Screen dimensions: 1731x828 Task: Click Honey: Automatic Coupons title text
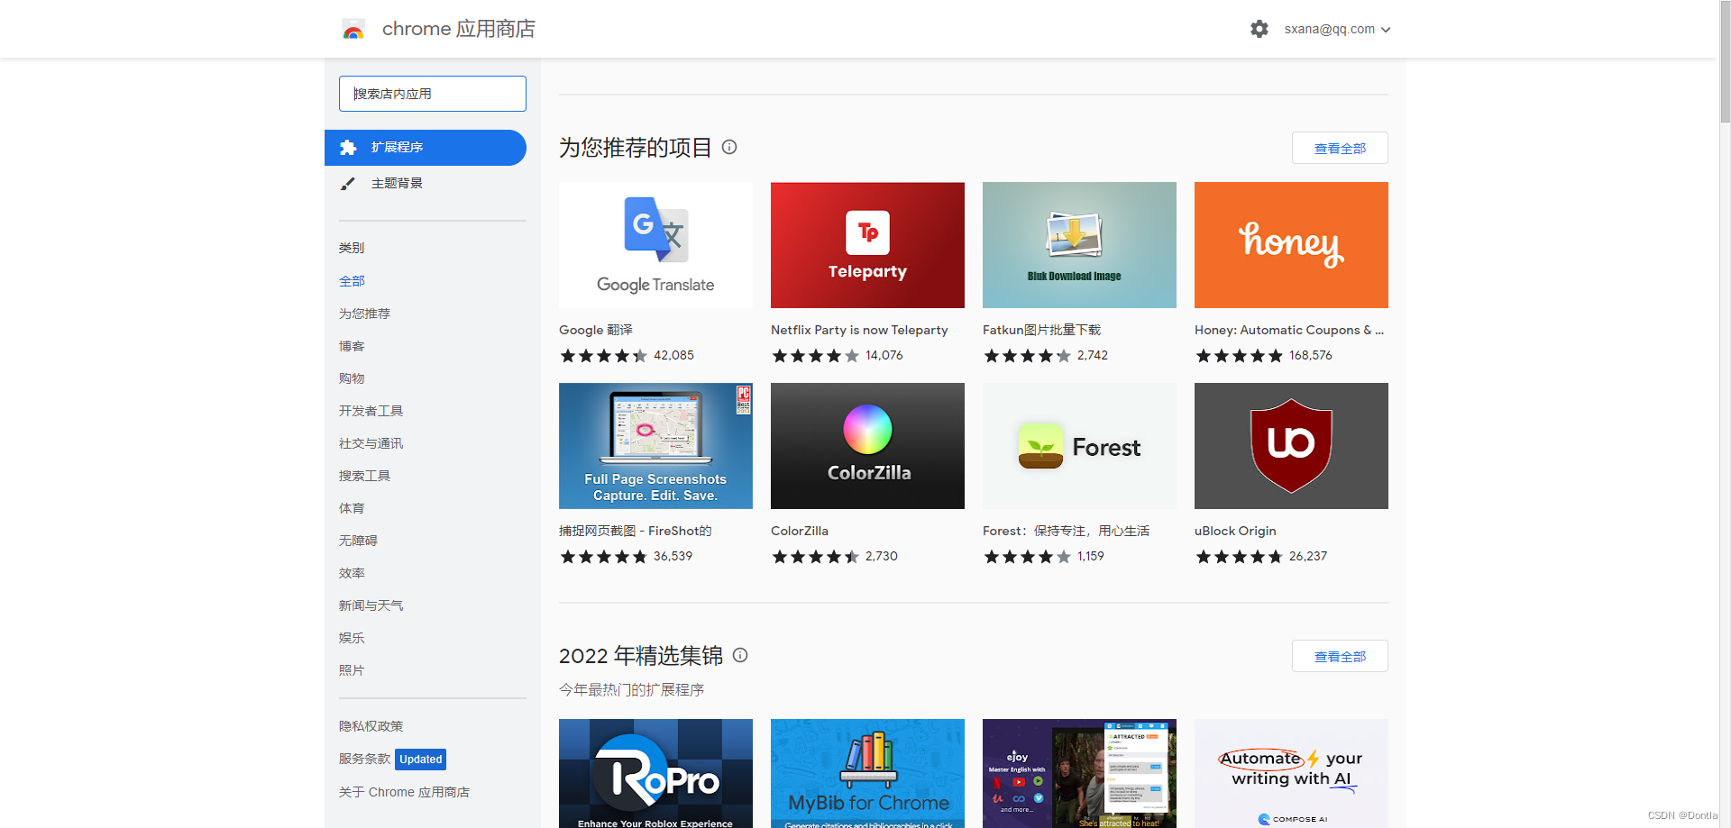[1289, 330]
